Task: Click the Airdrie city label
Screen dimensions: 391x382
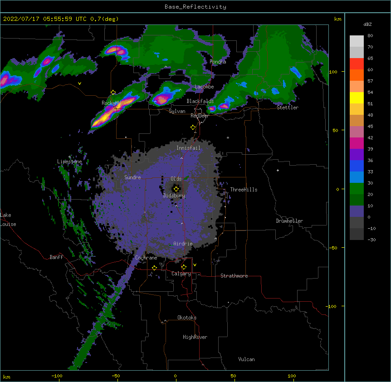Action: (183, 244)
